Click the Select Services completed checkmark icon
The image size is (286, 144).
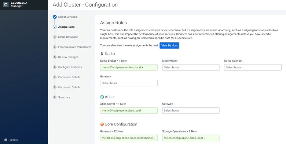tap(55, 17)
